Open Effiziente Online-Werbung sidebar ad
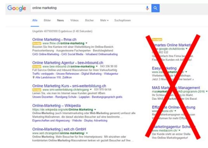208x148 pixels. [x=174, y=107]
